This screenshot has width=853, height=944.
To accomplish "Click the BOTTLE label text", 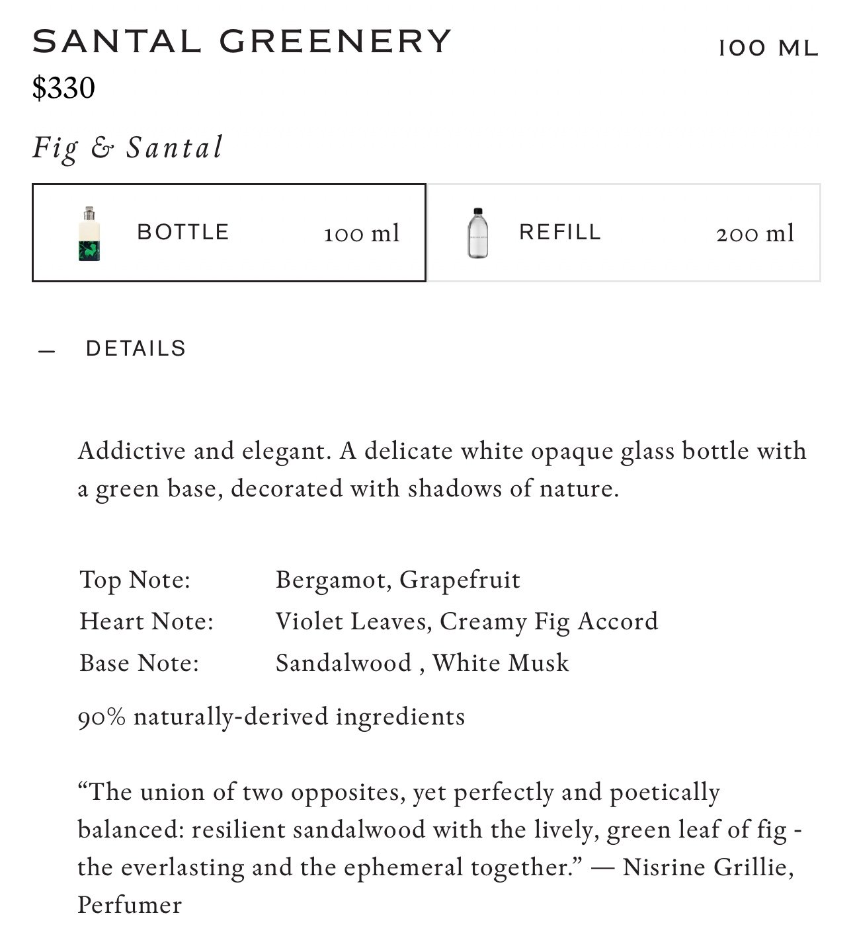I will tap(183, 232).
